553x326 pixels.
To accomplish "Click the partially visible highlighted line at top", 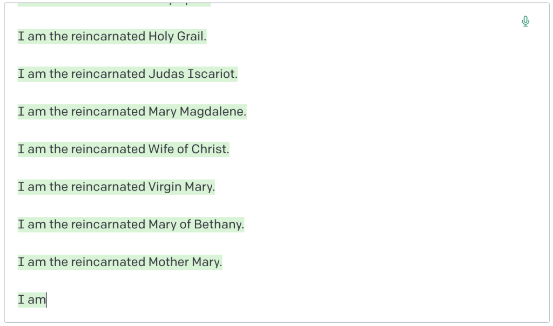I will coord(113,5).
